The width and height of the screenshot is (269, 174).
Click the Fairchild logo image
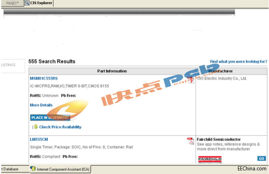click(x=210, y=159)
